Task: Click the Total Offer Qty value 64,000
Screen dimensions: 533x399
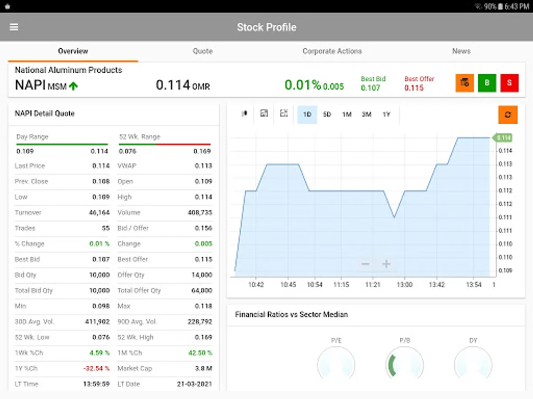Action: pyautogui.click(x=202, y=290)
